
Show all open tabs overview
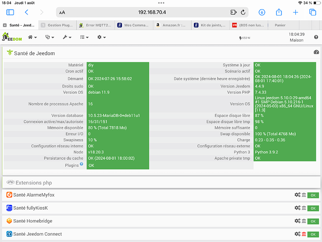pyautogui.click(x=312, y=12)
